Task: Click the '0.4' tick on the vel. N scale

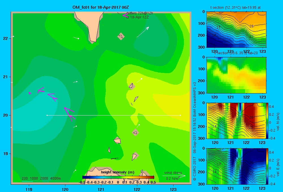Action: click(x=271, y=107)
